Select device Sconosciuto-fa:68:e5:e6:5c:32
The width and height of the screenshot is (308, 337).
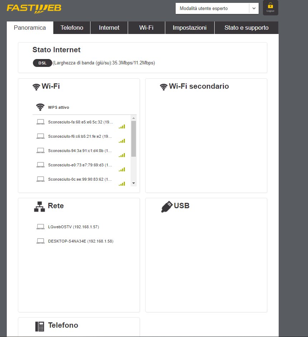[80, 122]
